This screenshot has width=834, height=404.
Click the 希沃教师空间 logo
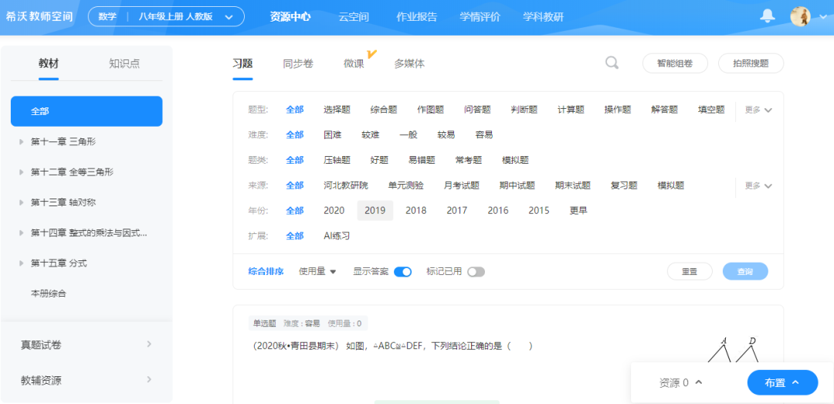point(39,16)
